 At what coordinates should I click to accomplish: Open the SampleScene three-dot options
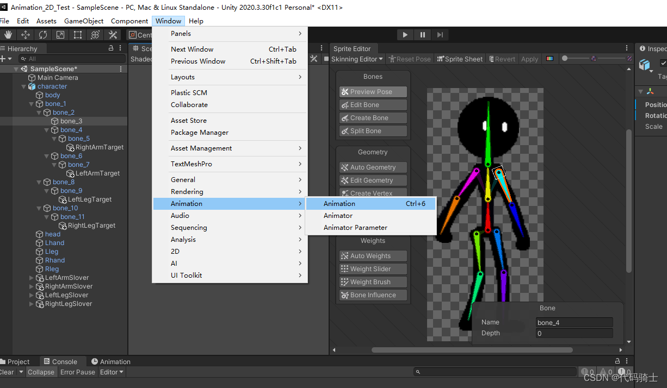(x=120, y=69)
